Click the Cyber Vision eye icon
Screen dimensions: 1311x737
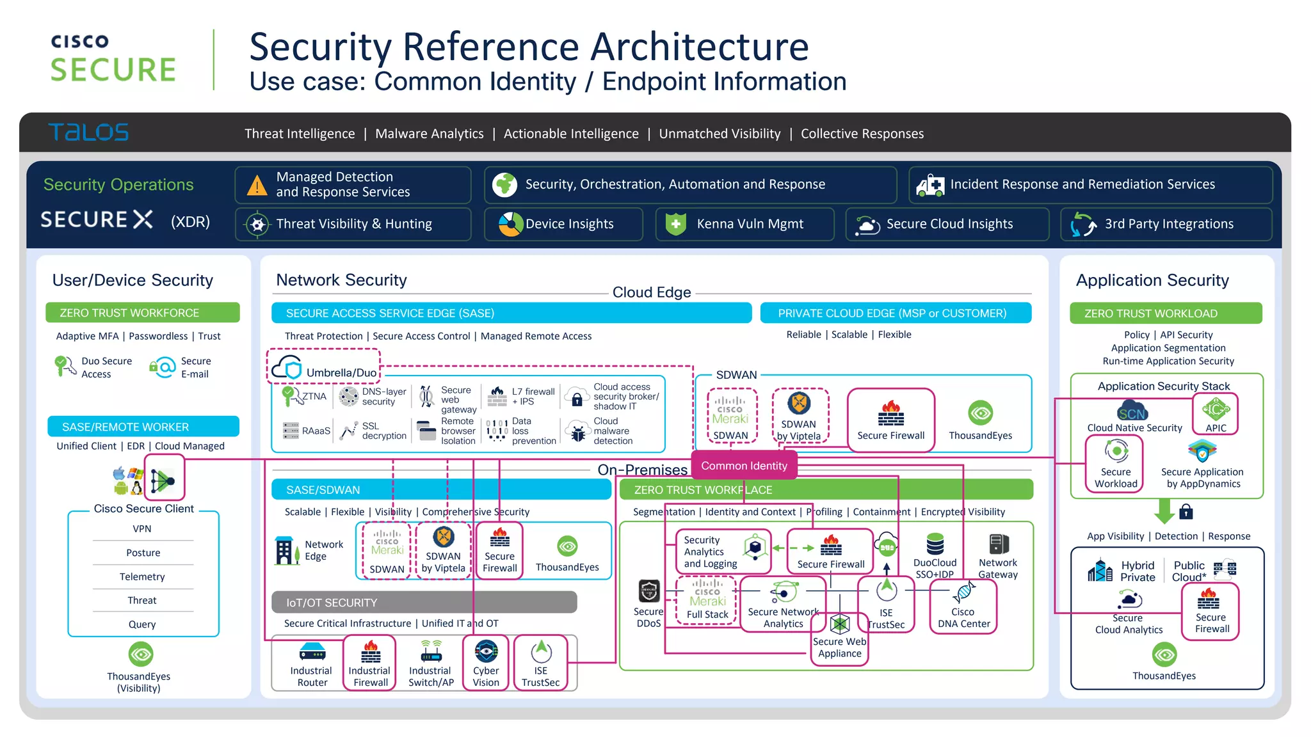click(486, 651)
